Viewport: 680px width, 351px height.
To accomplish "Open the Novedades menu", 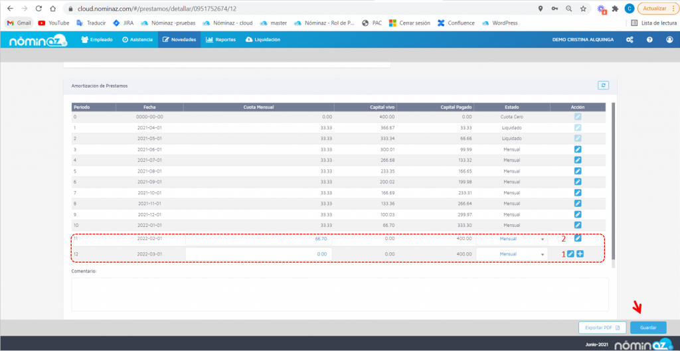I will tap(179, 39).
